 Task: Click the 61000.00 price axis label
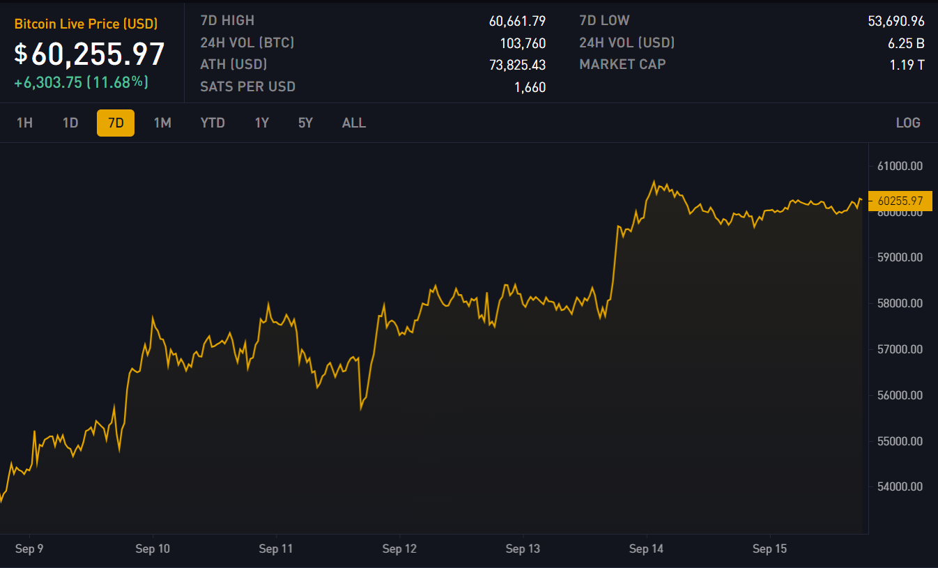click(x=900, y=166)
